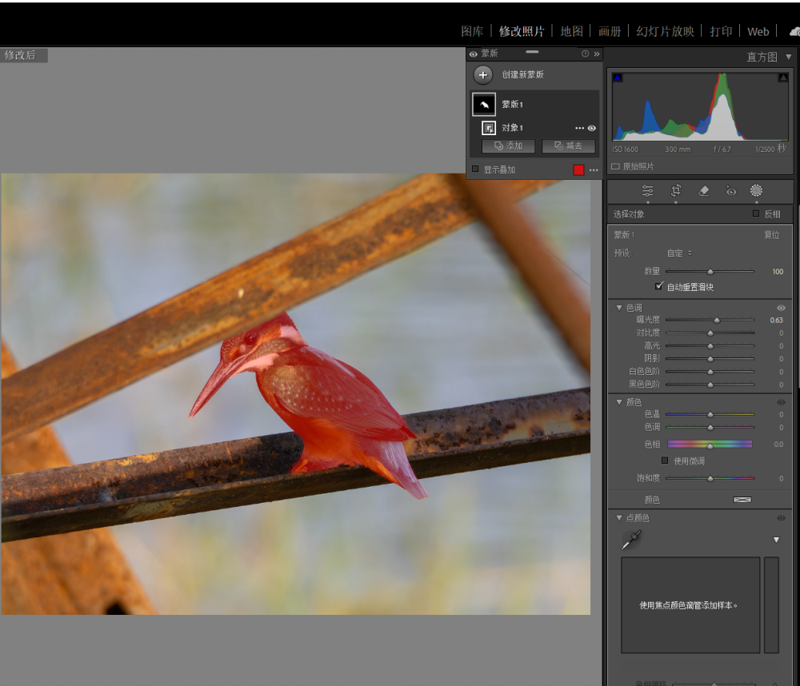This screenshot has height=686, width=800.
Task: Toggle the 点颜色 section eye icon
Action: point(781,518)
